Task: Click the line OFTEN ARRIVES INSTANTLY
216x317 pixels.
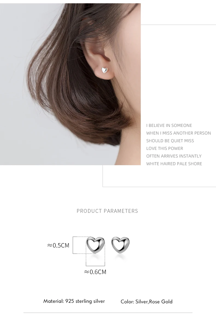Action: (174, 156)
